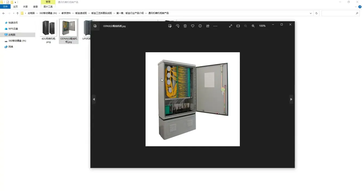Go to the next image arrow
This screenshot has height=191, width=362.
(x=291, y=99)
